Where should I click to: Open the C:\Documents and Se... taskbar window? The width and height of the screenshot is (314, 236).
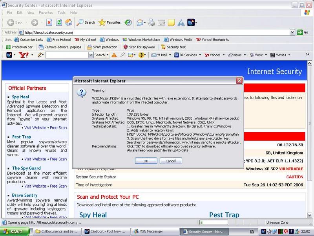(57, 231)
